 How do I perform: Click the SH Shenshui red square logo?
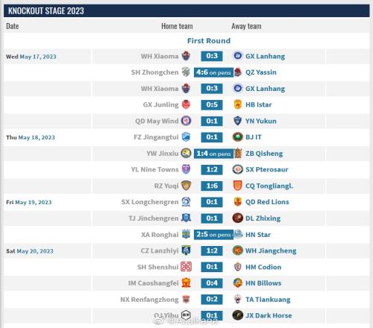(x=186, y=267)
